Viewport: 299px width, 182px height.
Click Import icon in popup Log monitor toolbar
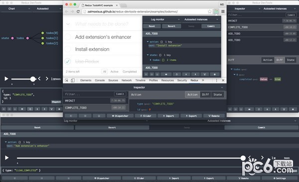[186, 74]
